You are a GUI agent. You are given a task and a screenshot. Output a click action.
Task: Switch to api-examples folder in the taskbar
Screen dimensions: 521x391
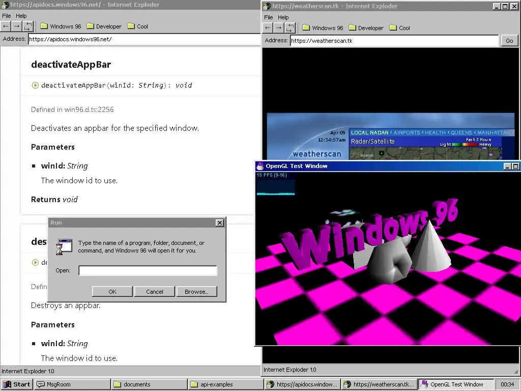[226, 384]
